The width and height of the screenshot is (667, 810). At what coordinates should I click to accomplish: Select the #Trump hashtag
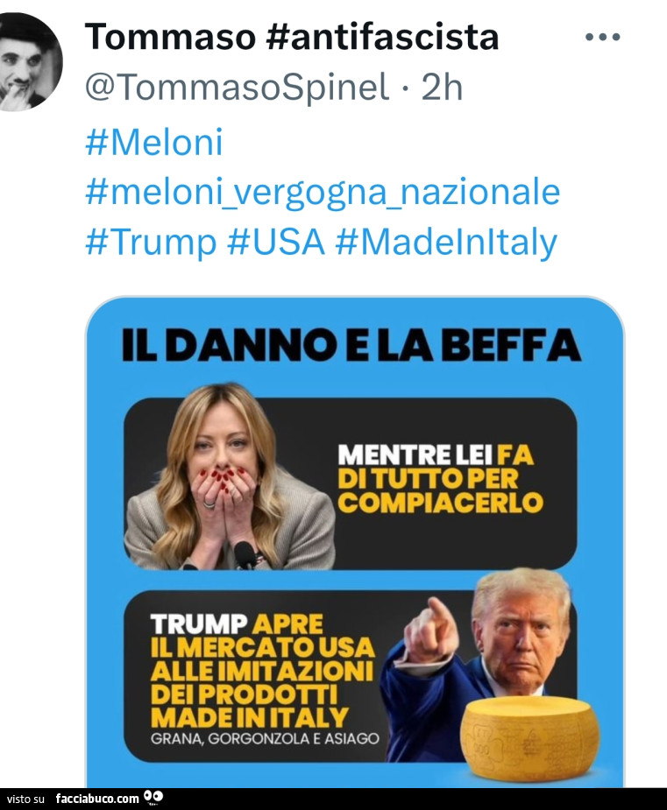coord(151,242)
